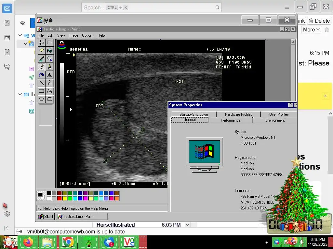Open the Chat bubbles icon in mail sidebar
This screenshot has height=249, width=333.
pyautogui.click(x=7, y=67)
